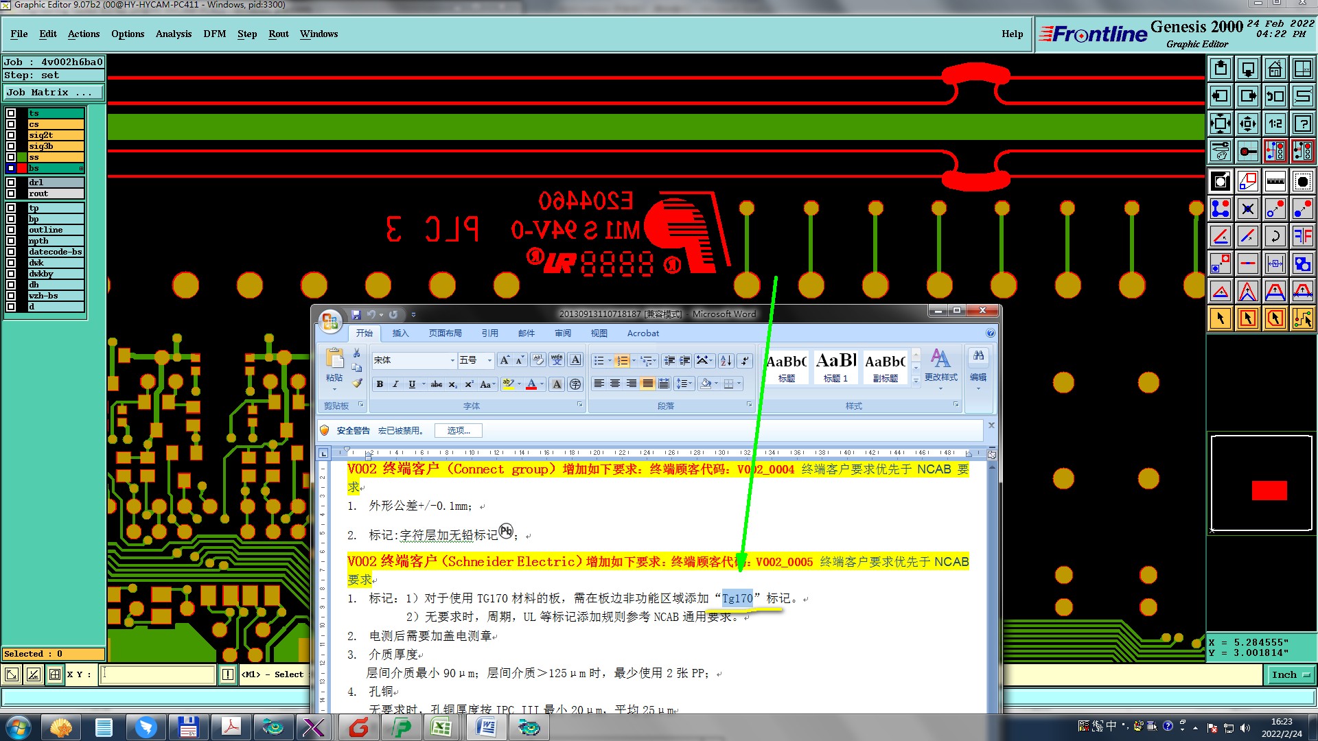This screenshot has height=741, width=1318.
Task: Open the Inch units dropdown
Action: (x=1290, y=675)
